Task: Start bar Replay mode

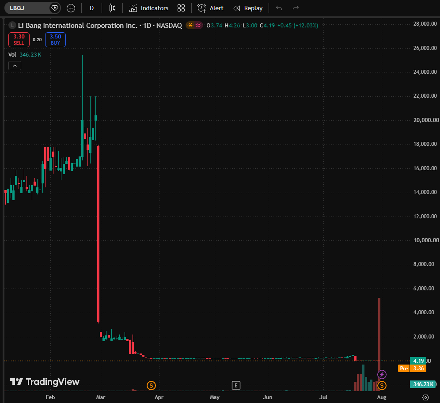Action: coord(248,8)
